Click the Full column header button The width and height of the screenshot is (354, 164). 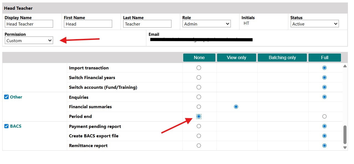324,57
